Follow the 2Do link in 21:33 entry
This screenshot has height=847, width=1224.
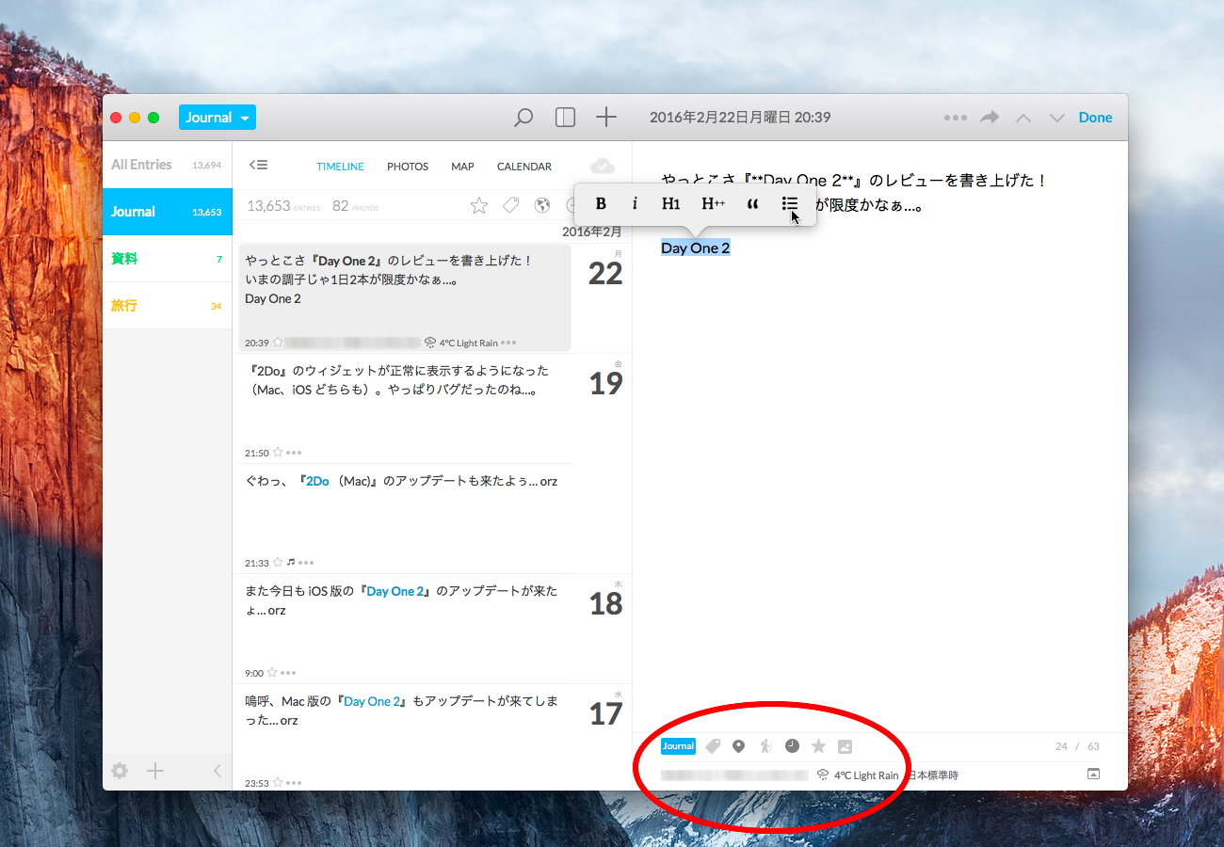coord(317,481)
